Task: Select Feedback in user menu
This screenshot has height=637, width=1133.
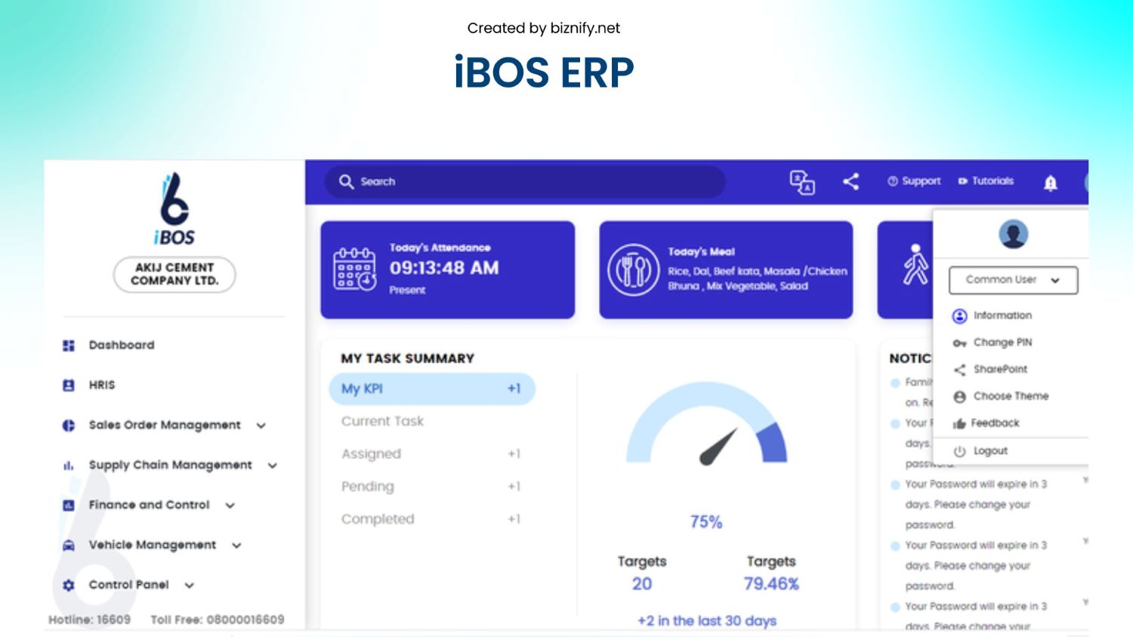Action: 995,423
